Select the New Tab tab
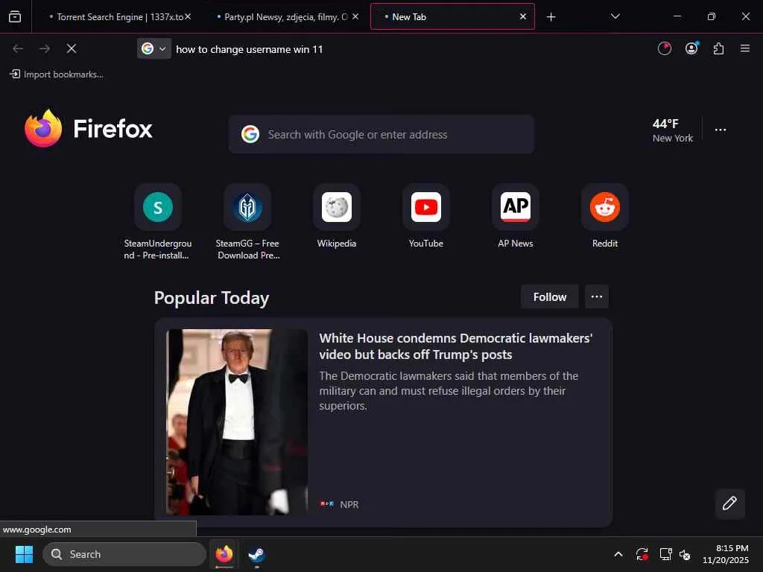Screen dimensions: 763x572 pos(452,16)
